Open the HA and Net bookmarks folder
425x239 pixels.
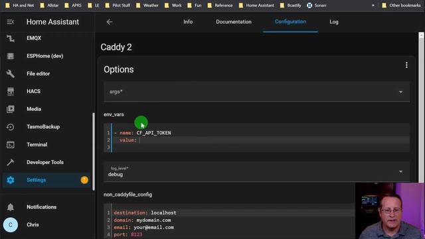[x=19, y=5]
